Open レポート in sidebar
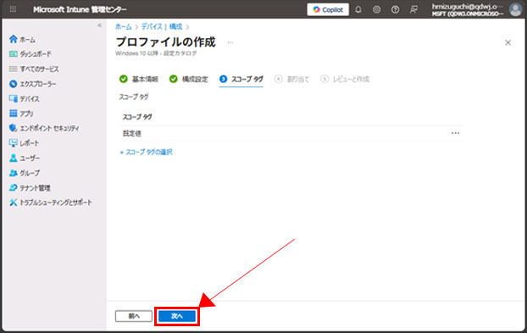This screenshot has width=527, height=333. pos(25,143)
